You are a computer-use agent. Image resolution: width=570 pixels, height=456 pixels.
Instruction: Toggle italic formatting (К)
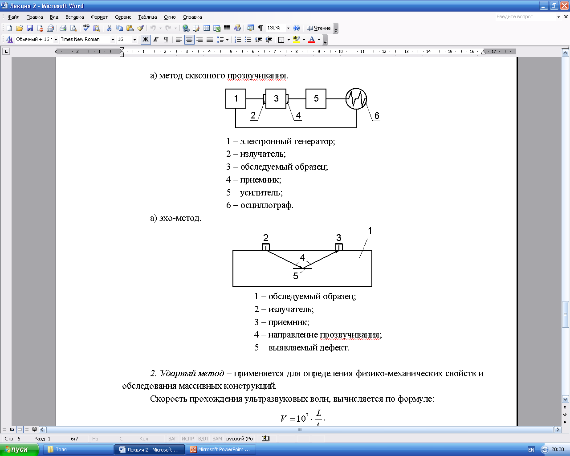tap(156, 40)
